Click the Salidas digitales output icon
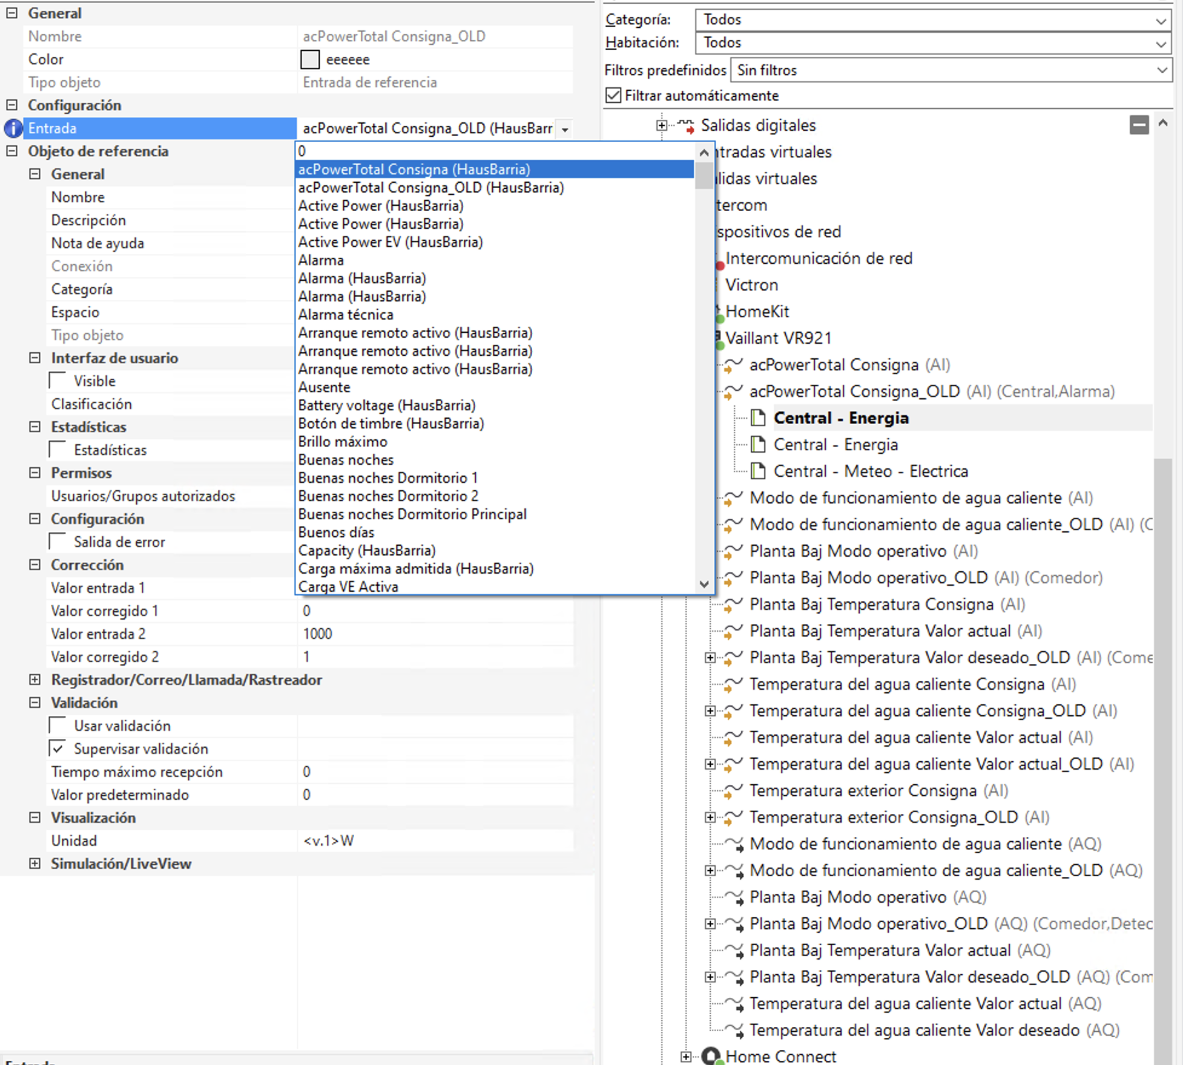Image resolution: width=1183 pixels, height=1065 pixels. click(685, 126)
